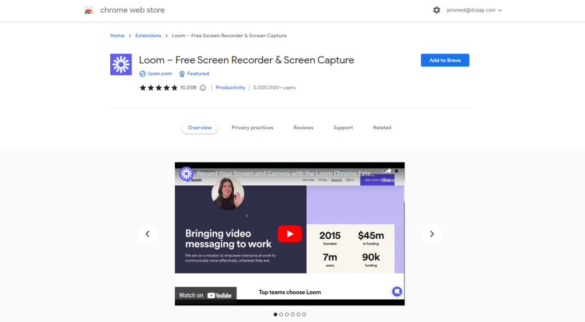Image resolution: width=585 pixels, height=322 pixels.
Task: Expand the jeromed@dckap.com account dropdown
Action: click(474, 10)
